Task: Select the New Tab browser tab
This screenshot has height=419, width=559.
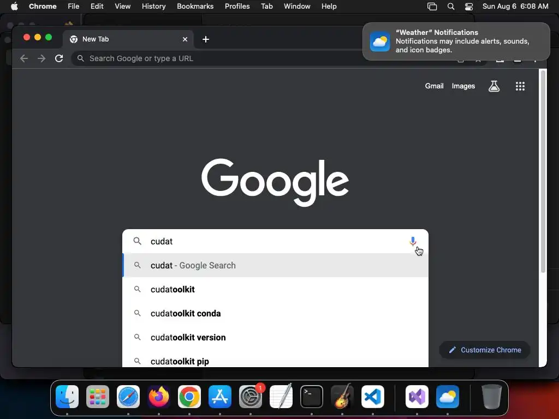Action: (x=128, y=39)
